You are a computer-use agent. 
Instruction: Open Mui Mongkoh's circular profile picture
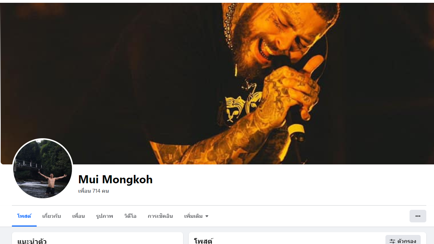pyautogui.click(x=43, y=169)
